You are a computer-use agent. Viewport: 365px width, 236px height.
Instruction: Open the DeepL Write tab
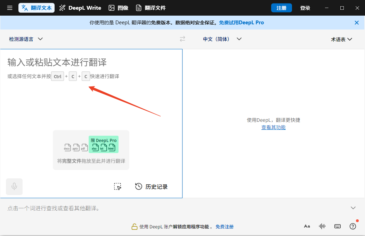click(80, 8)
